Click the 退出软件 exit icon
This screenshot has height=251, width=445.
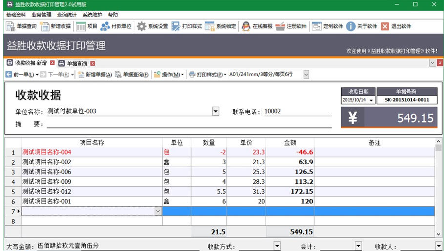[x=396, y=26]
